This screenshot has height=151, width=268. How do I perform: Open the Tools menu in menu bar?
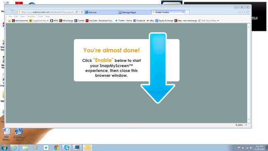(40, 17)
